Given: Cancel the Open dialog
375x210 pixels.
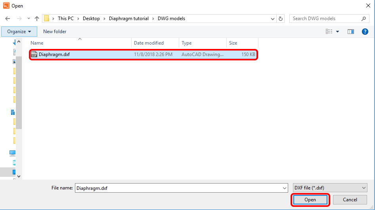Looking at the screenshot, I should click(350, 200).
